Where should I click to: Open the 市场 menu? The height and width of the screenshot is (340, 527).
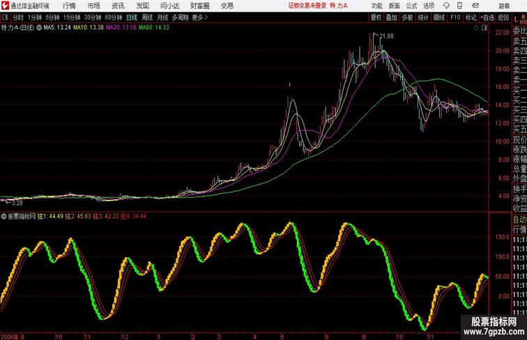(x=94, y=6)
